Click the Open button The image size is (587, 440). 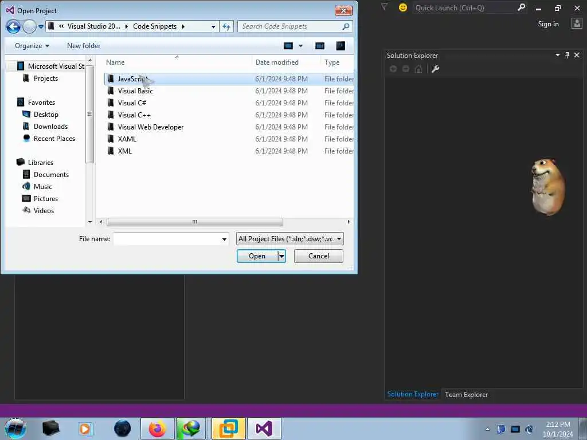(x=257, y=256)
